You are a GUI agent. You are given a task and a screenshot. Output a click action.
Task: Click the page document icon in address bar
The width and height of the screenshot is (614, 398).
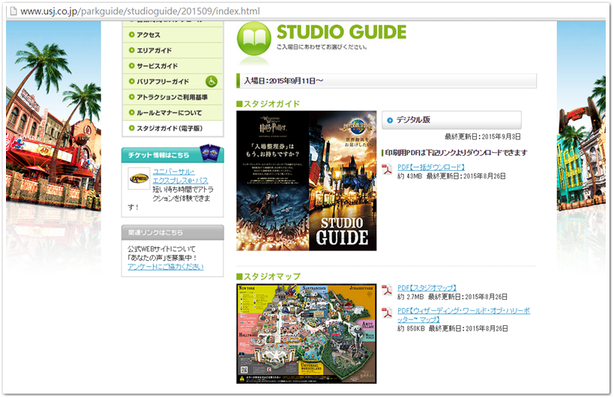pyautogui.click(x=13, y=11)
